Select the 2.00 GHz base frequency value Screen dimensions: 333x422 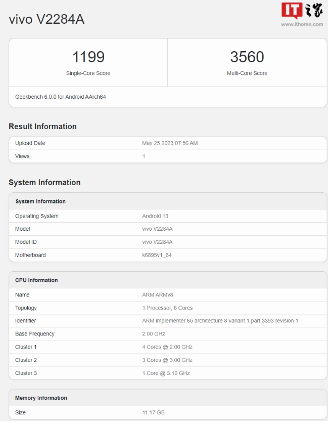point(154,334)
